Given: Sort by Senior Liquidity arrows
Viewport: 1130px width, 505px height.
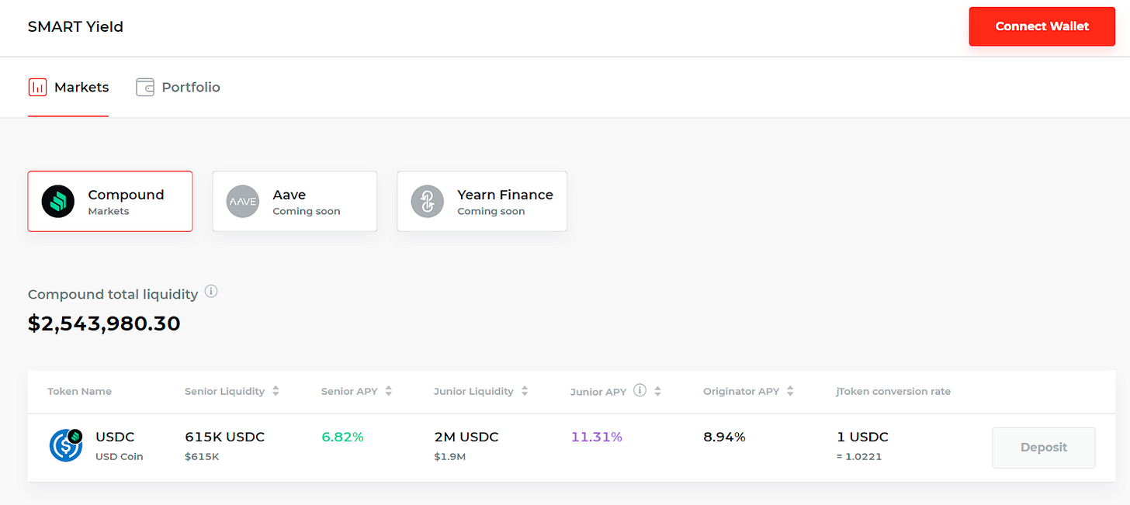Looking at the screenshot, I should click(276, 391).
